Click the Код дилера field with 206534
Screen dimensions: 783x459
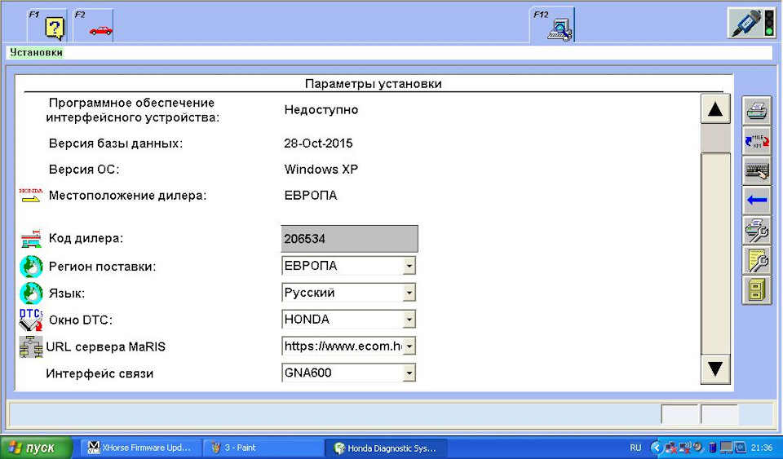coord(350,239)
